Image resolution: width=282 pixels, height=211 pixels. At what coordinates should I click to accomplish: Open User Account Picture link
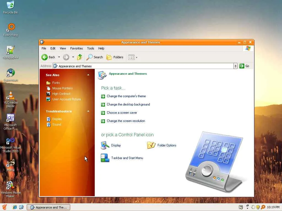(66, 99)
